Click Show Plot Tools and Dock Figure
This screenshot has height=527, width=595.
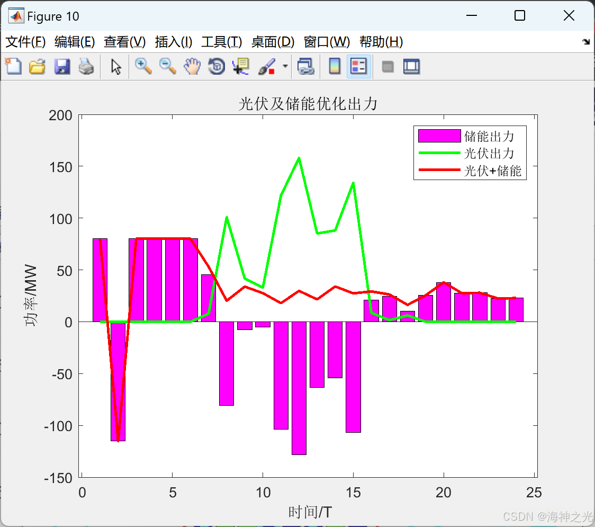pyautogui.click(x=411, y=66)
